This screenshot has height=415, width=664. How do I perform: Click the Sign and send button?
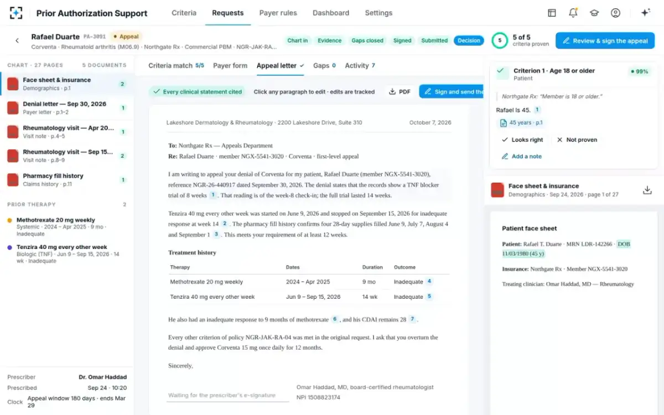452,92
